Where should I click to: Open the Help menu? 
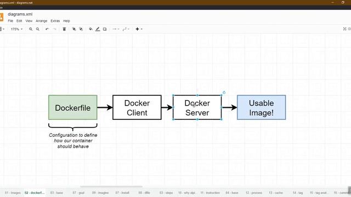pyautogui.click(x=66, y=21)
